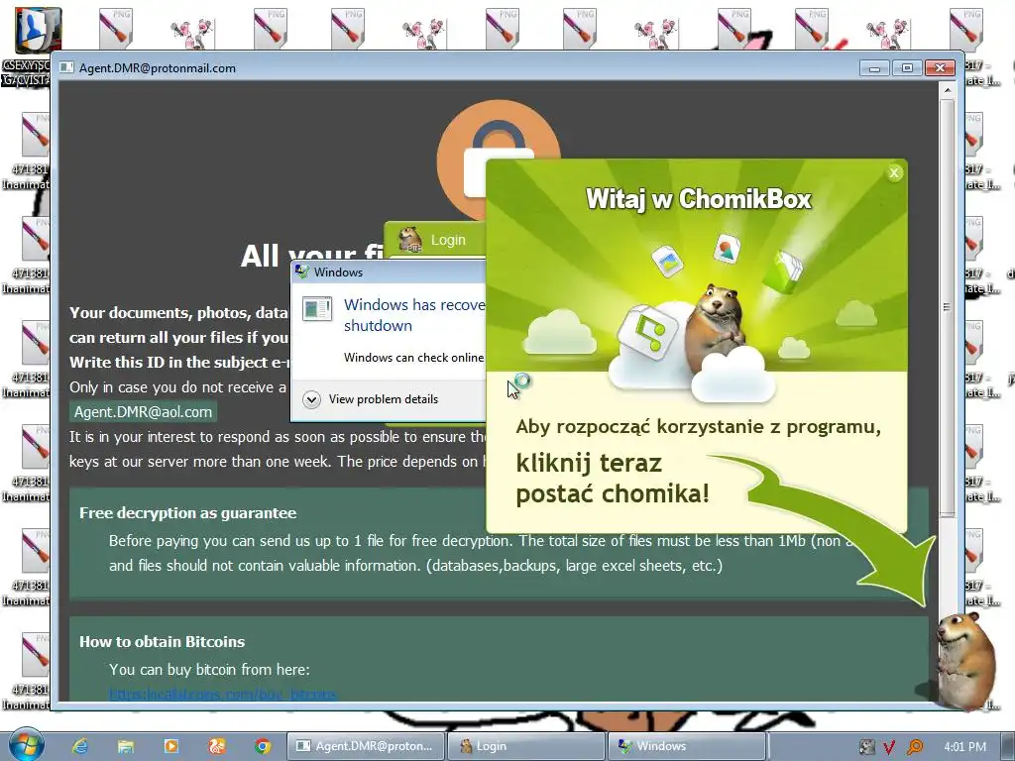
Task: Click the Windows dialog title bar icon
Action: point(301,272)
